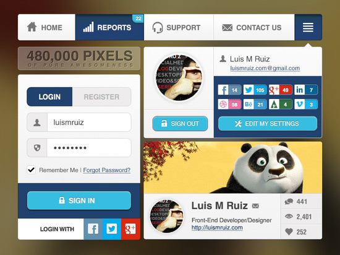This screenshot has width=340, height=255.
Task: Open the LinkedIn badge showing 7
Action: [306, 90]
